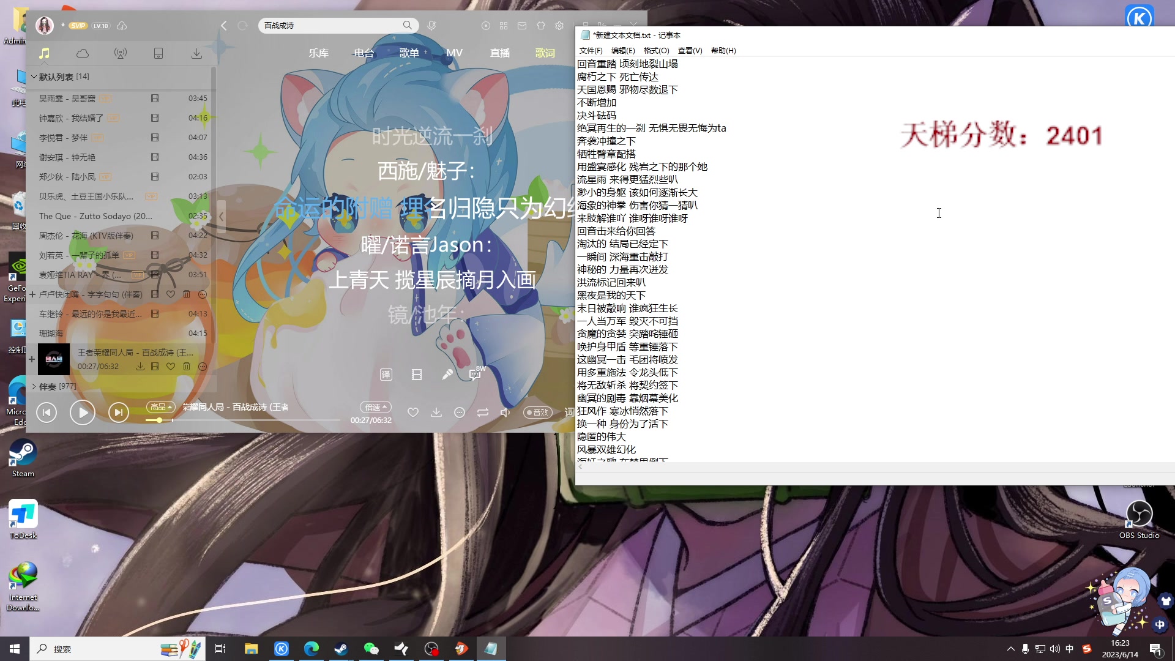Go back with the left arrow in KuGou
This screenshot has width=1175, height=661.
pyautogui.click(x=224, y=25)
